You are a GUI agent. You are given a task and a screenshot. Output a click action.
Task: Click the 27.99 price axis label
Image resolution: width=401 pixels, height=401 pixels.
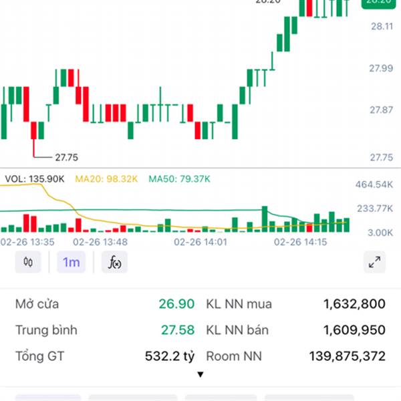click(x=381, y=68)
